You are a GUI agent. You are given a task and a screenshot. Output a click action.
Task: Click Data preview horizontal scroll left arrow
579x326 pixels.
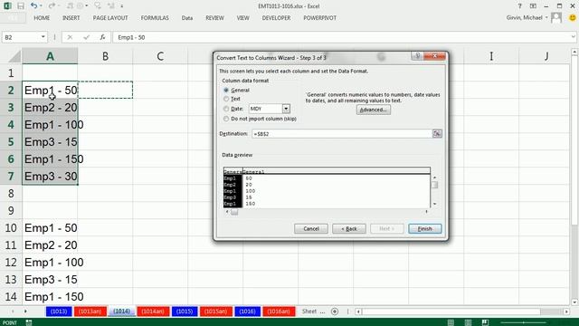[227, 212]
